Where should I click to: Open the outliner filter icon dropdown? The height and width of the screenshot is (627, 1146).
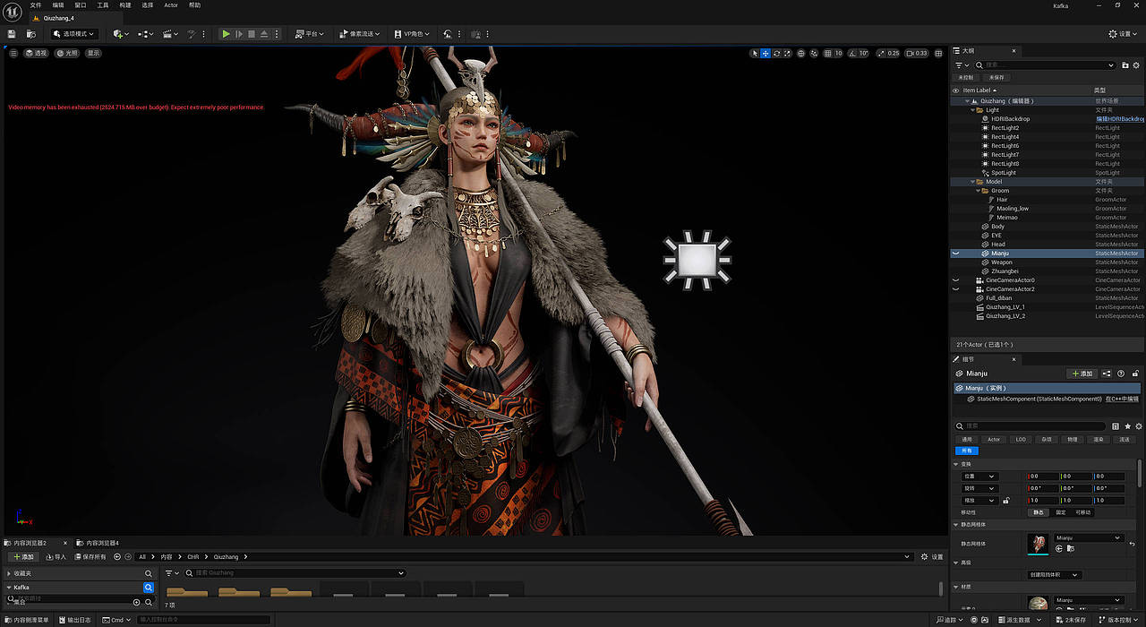tap(962, 65)
